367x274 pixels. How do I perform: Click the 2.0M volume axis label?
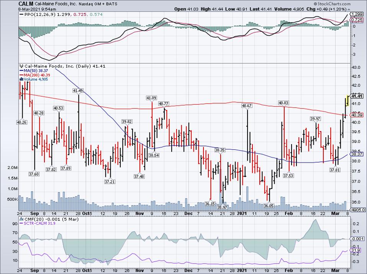pyautogui.click(x=13, y=168)
